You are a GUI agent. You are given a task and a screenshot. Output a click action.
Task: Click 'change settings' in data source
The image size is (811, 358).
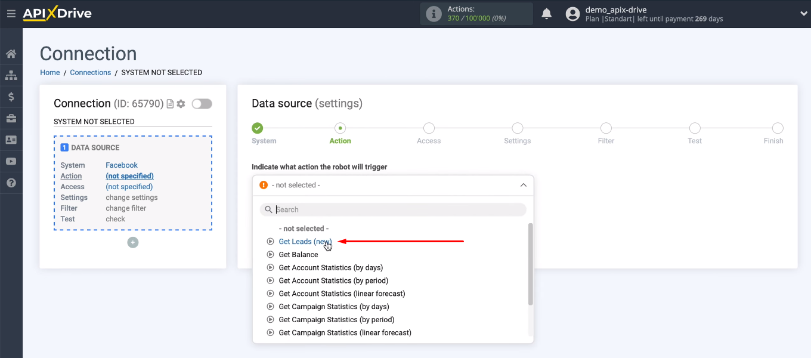point(132,197)
